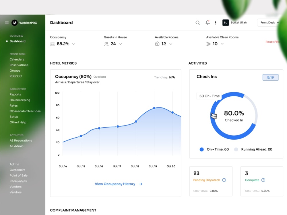The image size is (287, 215).
Task: Open Housekeeping section
Action: click(x=20, y=100)
